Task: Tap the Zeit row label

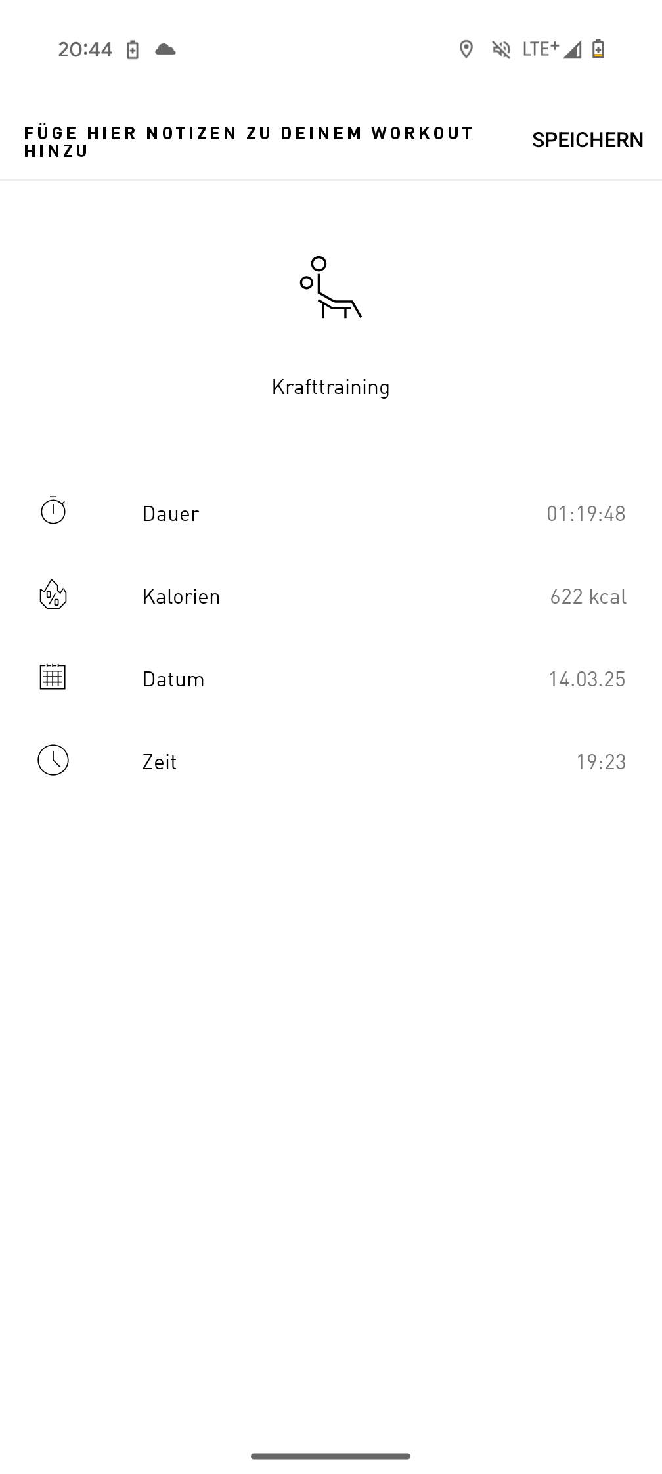Action: coord(160,762)
